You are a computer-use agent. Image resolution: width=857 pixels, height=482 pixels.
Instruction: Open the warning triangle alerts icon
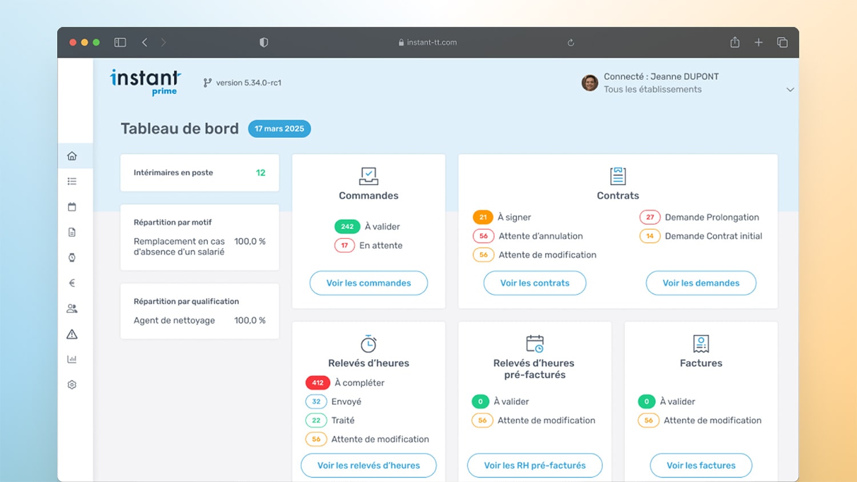(72, 334)
